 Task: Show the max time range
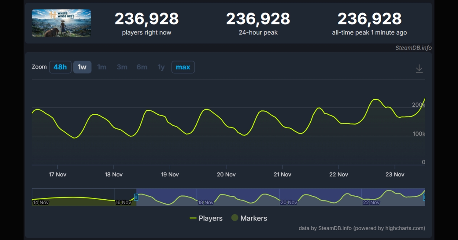[183, 67]
